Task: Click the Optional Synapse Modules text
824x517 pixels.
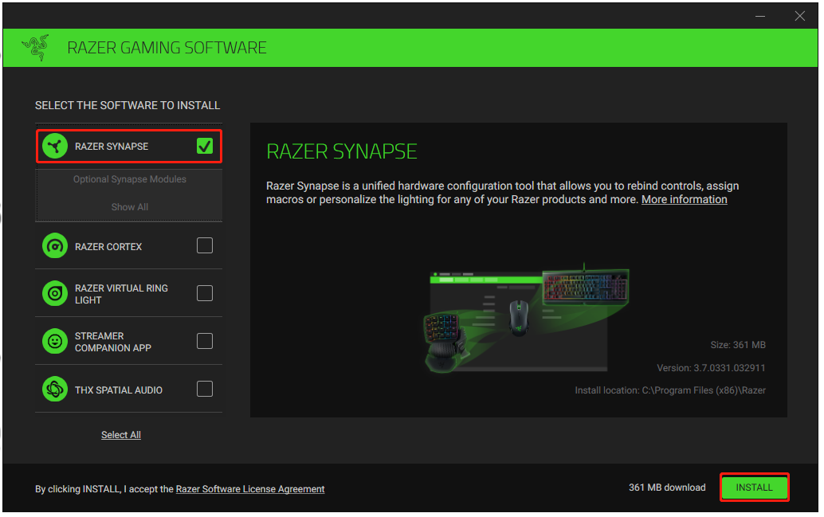Action: click(x=130, y=180)
